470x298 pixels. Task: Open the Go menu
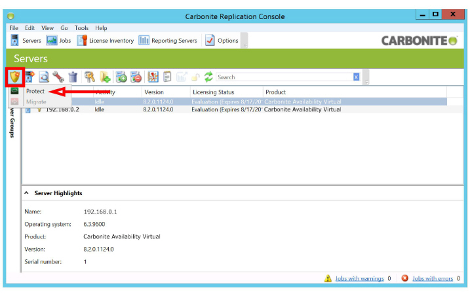pyautogui.click(x=64, y=28)
